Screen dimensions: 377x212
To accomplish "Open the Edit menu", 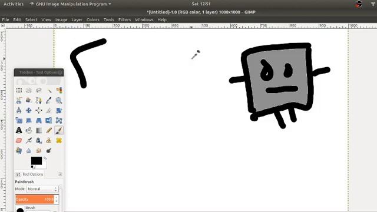I will [x=17, y=19].
